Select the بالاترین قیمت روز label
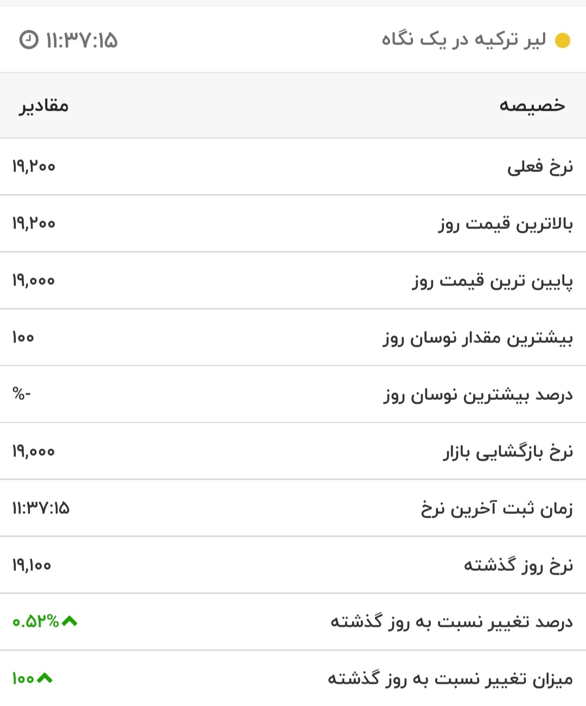Screen dimensions: 586x706 (506, 224)
